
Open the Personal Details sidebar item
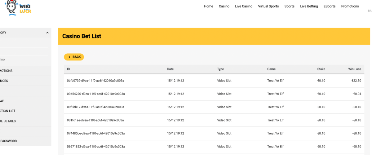tap(8, 121)
